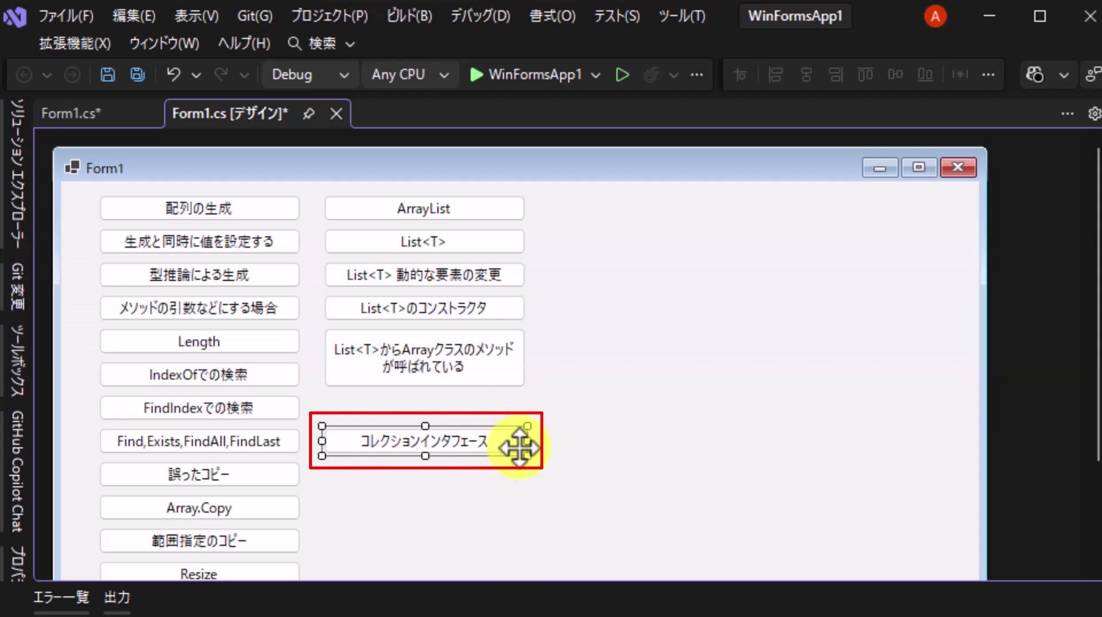1102x617 pixels.
Task: Open the ソリューション エクスプローラー side tab
Action: tap(17, 173)
